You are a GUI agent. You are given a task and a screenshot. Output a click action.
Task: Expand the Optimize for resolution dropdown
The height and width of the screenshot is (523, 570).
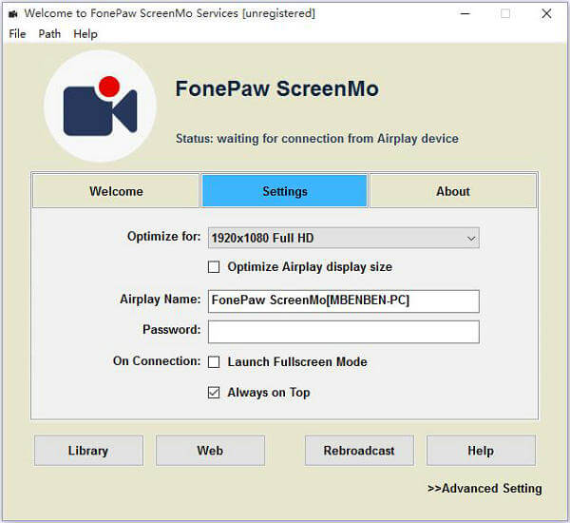click(344, 238)
